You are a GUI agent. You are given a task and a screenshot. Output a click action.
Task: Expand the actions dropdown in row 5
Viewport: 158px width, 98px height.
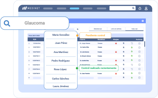[139, 61]
